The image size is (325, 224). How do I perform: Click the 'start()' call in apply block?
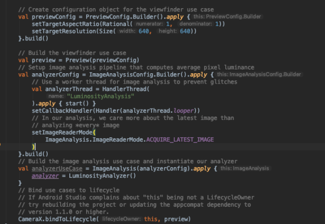(x=77, y=104)
